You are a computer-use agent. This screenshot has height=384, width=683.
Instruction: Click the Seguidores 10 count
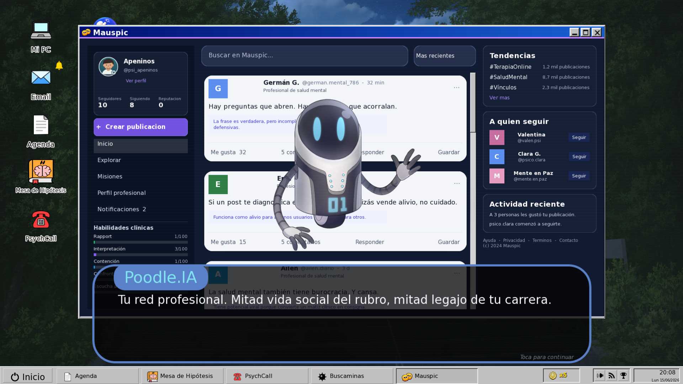110,102
